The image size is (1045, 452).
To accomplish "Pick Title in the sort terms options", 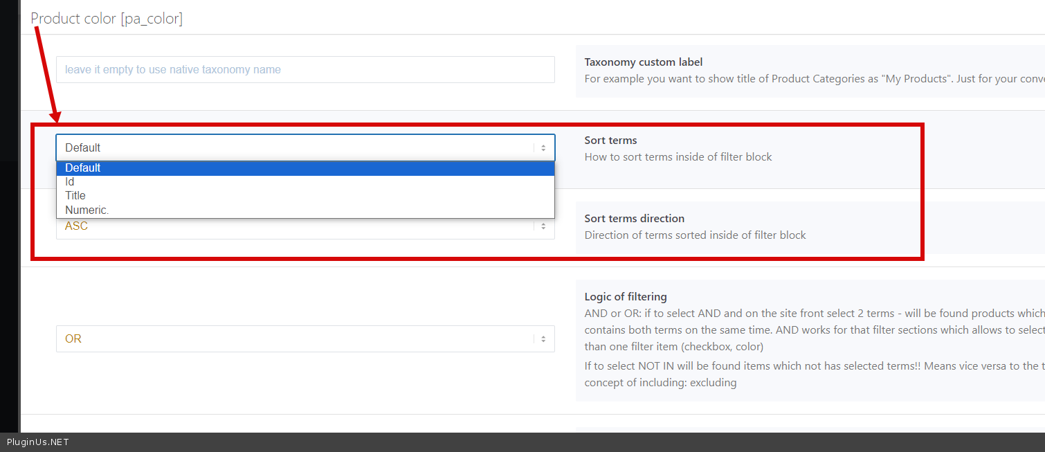I will [x=305, y=196].
